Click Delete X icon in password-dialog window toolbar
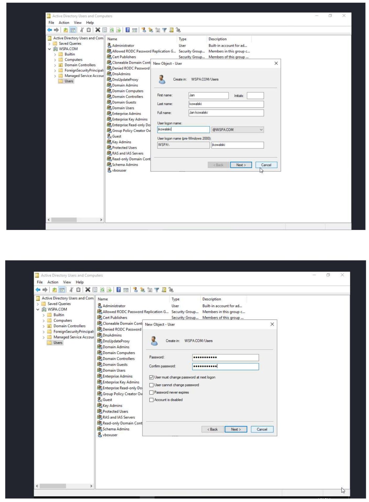369x502 pixels. (88, 290)
